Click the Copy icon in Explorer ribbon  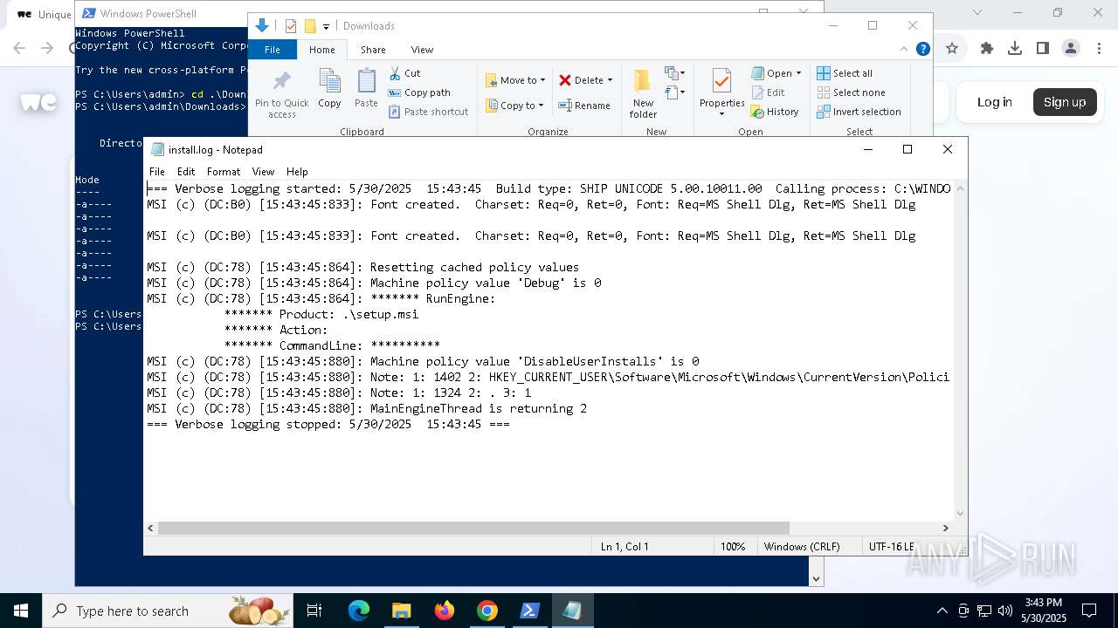click(329, 88)
